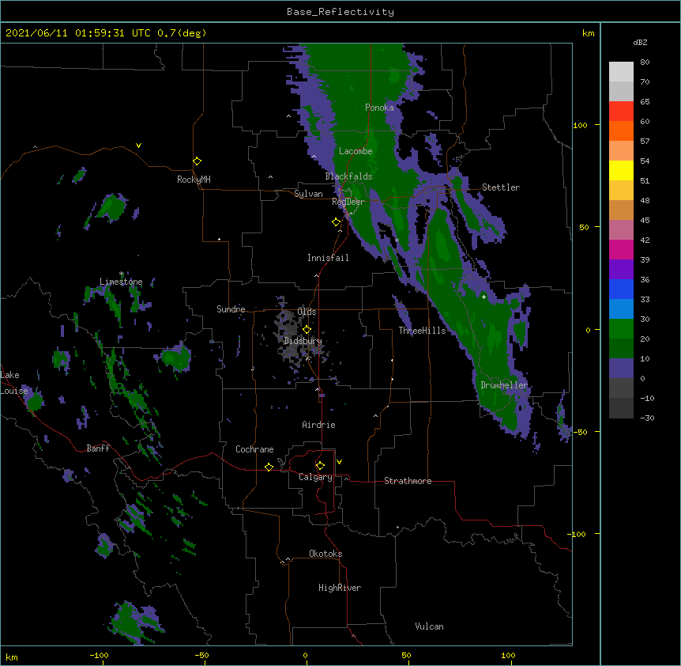Screen dimensions: 681x666
Task: Click the Innisfail city label
Action: coord(328,258)
